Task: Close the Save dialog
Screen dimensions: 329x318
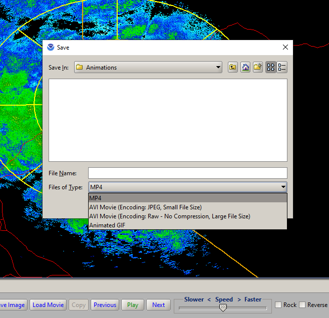Action: 285,48
